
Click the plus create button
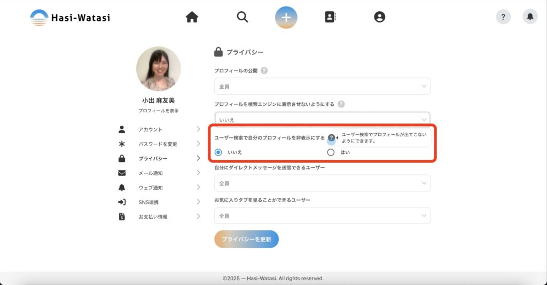(x=286, y=17)
